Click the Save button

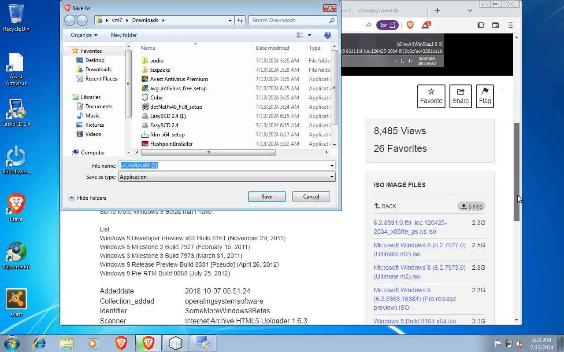click(x=267, y=197)
